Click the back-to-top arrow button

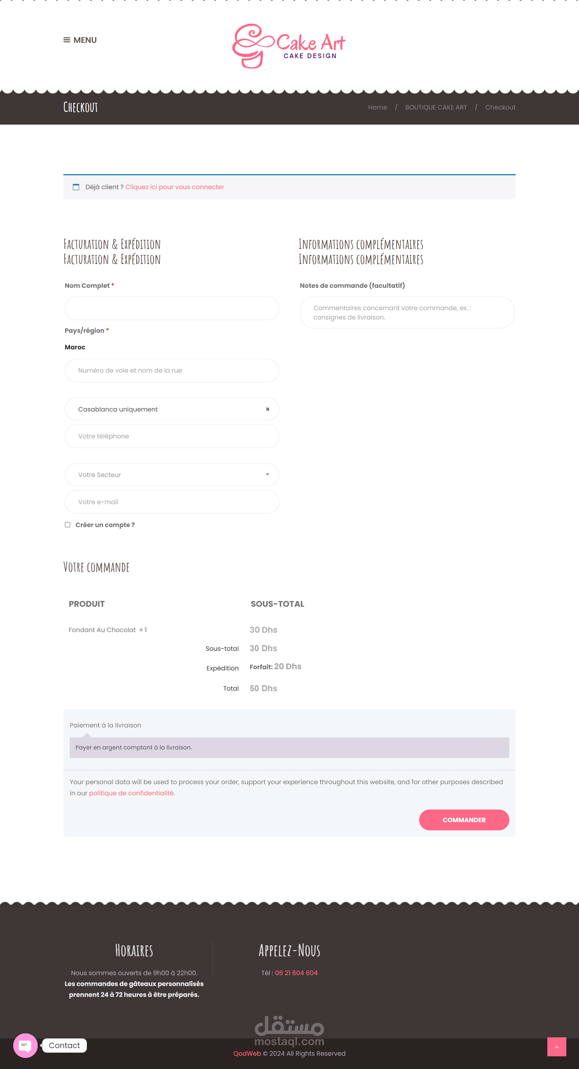[557, 1047]
